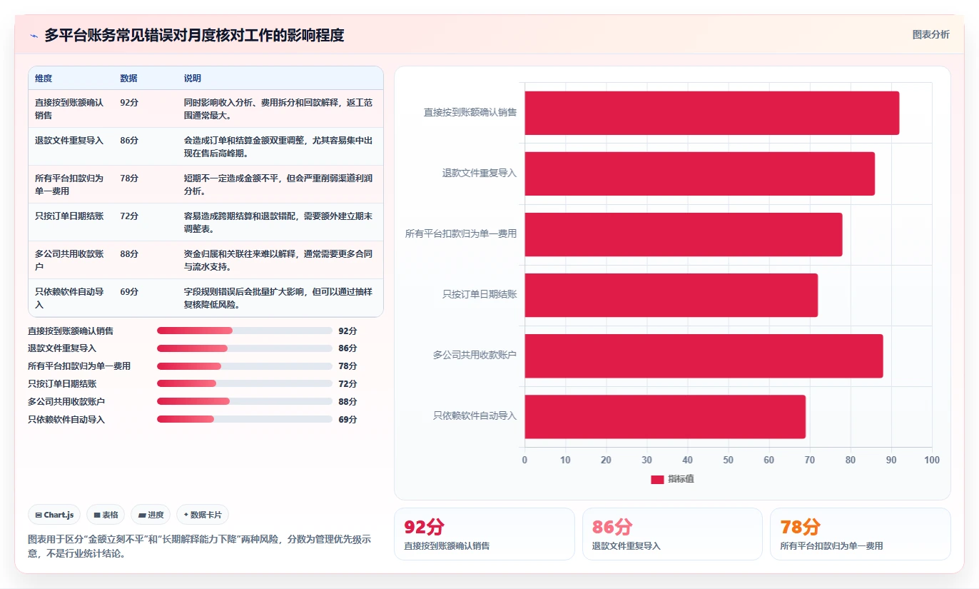Click the chart bar for 多公司共用收款账户
The image size is (979, 589).
click(704, 356)
